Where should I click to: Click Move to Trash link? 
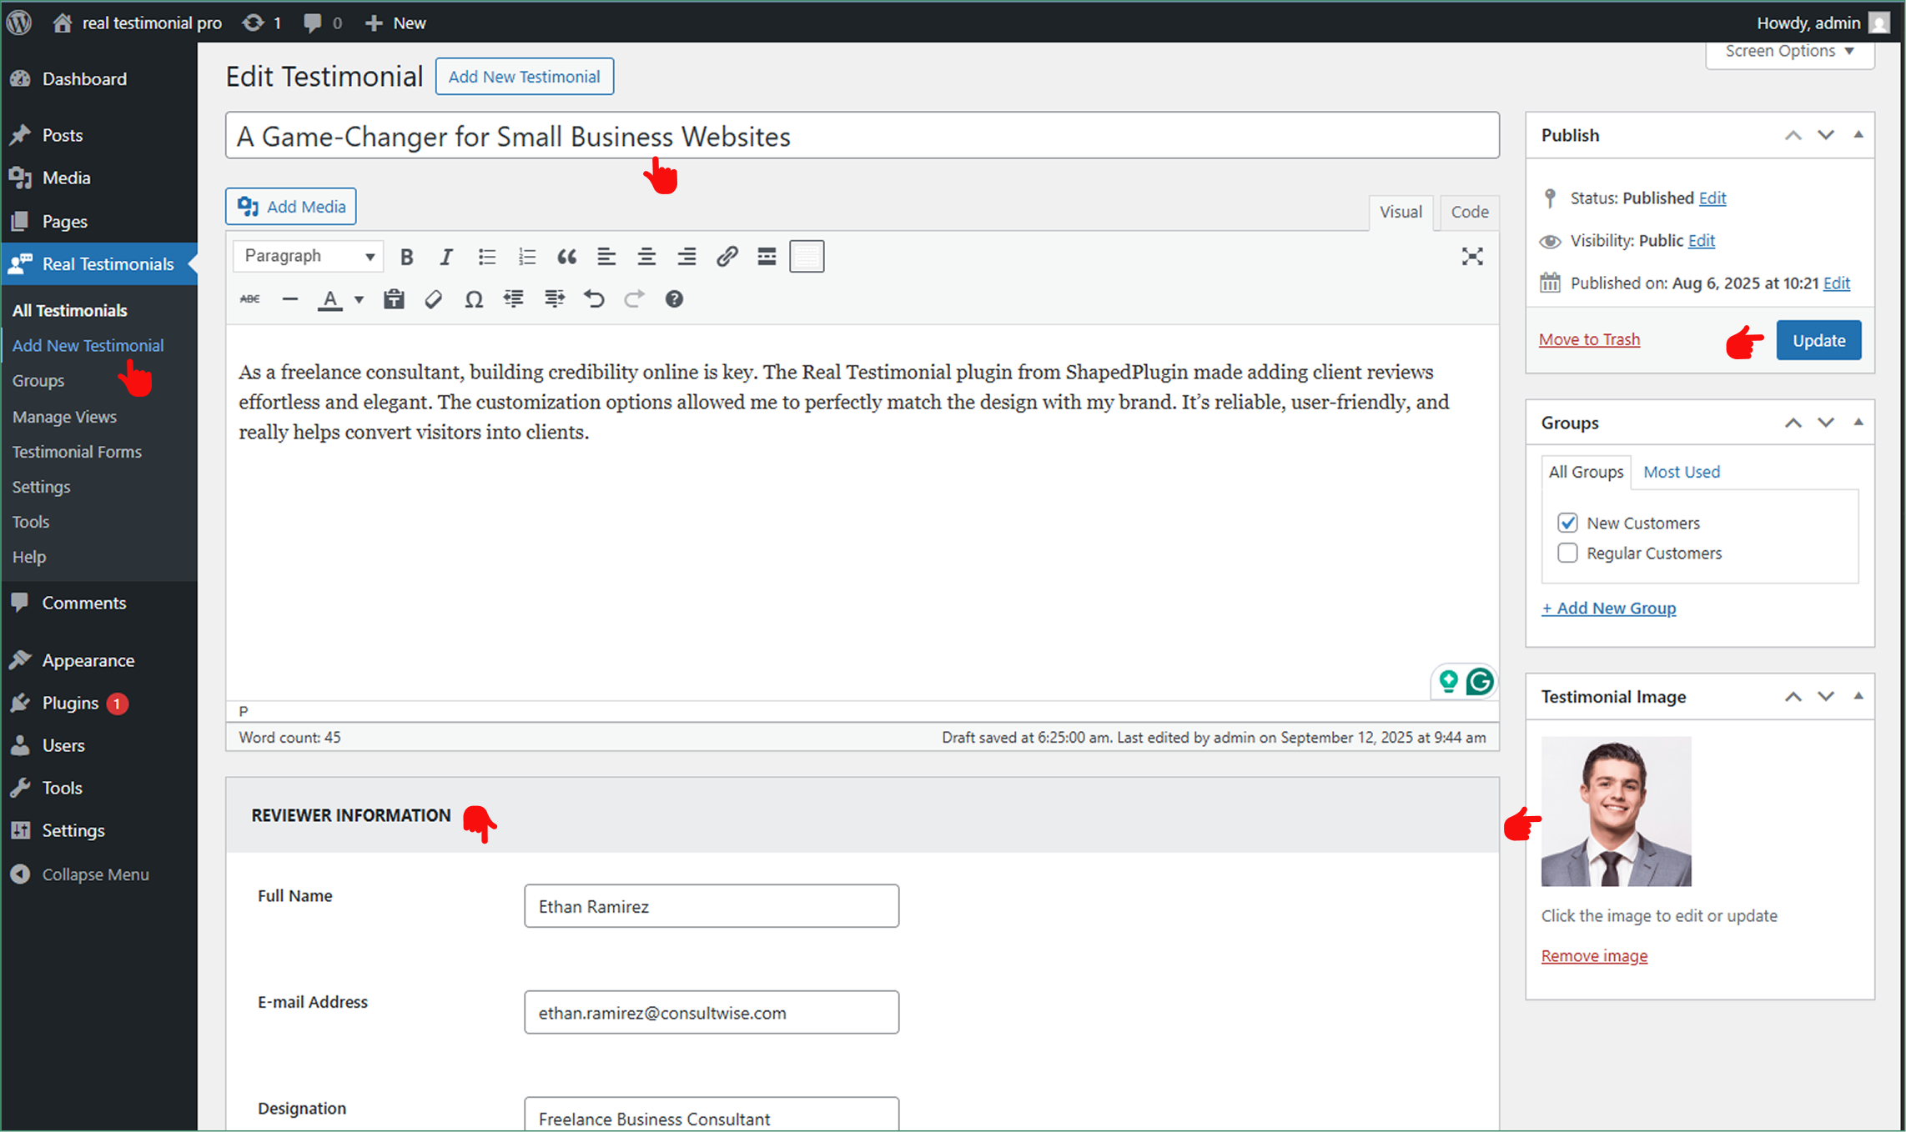coord(1589,339)
